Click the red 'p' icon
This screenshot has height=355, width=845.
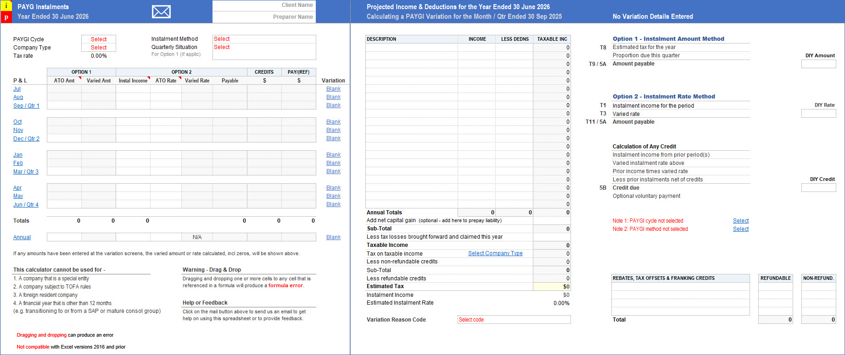[x=6, y=17]
